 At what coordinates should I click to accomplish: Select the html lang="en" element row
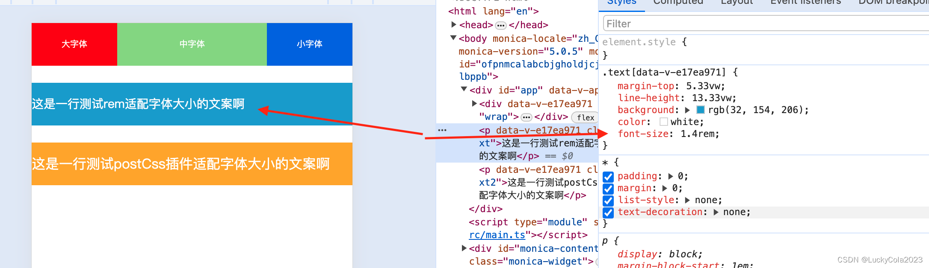[493, 12]
